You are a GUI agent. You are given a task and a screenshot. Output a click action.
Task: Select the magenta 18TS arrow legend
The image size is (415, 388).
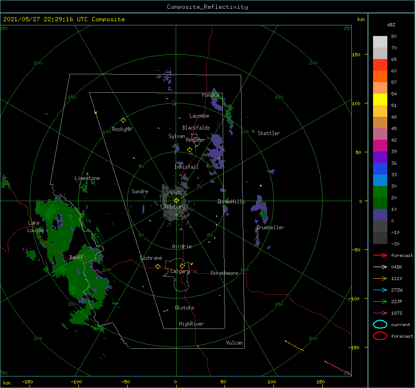(x=380, y=313)
